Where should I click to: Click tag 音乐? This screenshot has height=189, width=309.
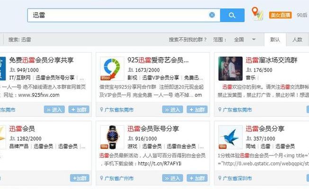click(251, 78)
